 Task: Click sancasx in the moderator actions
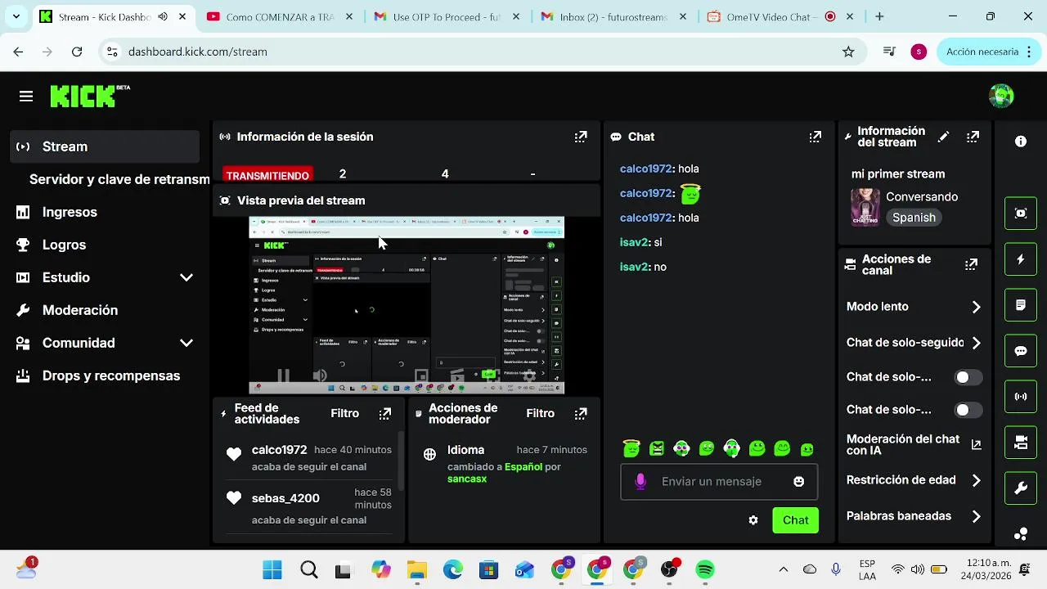tap(467, 479)
